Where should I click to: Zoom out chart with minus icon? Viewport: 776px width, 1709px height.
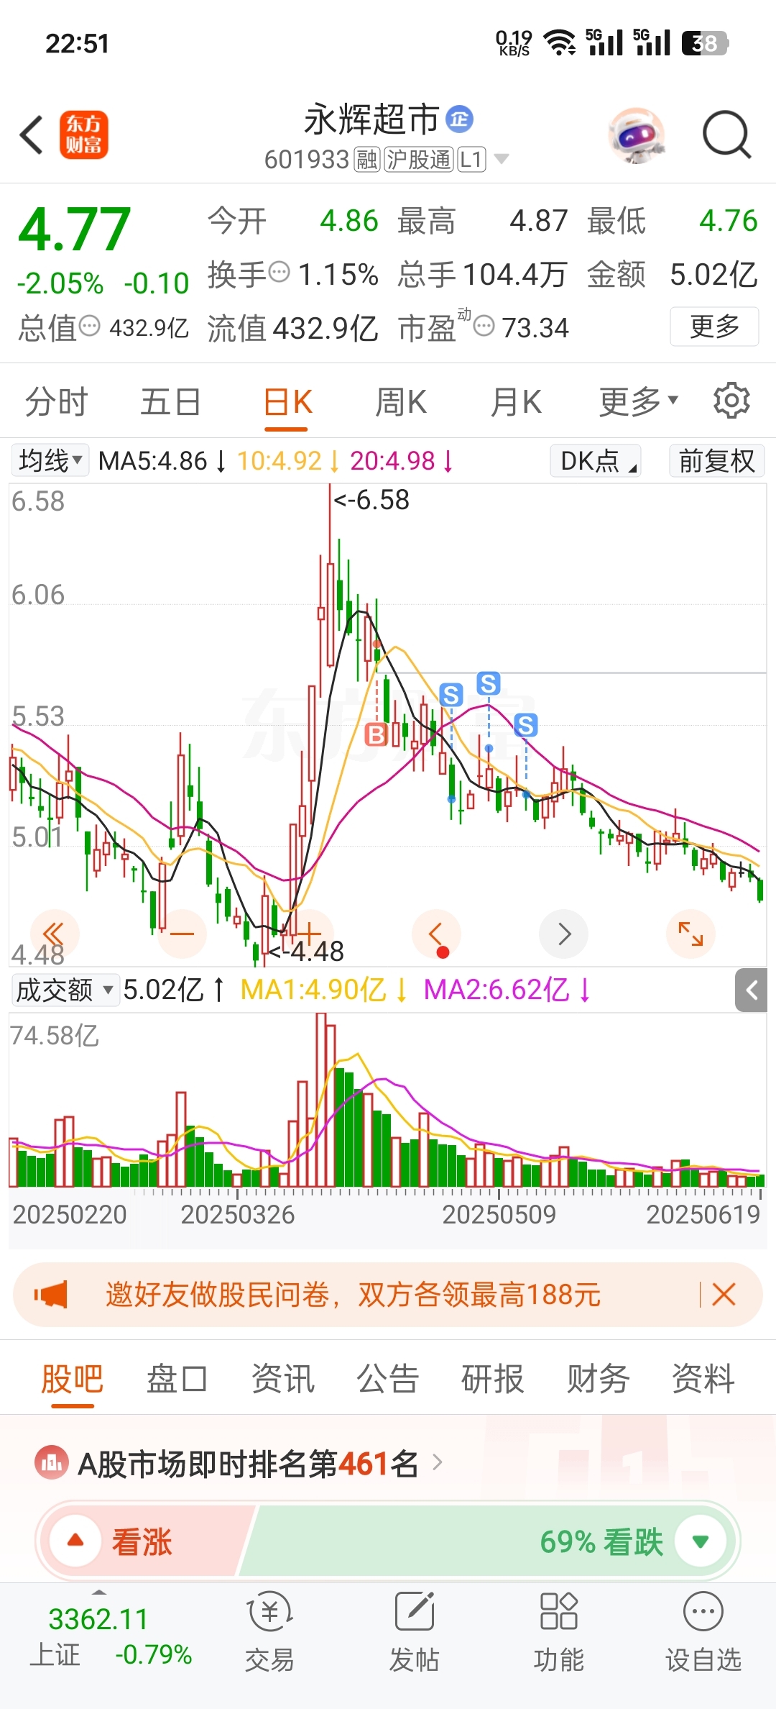[x=182, y=934]
